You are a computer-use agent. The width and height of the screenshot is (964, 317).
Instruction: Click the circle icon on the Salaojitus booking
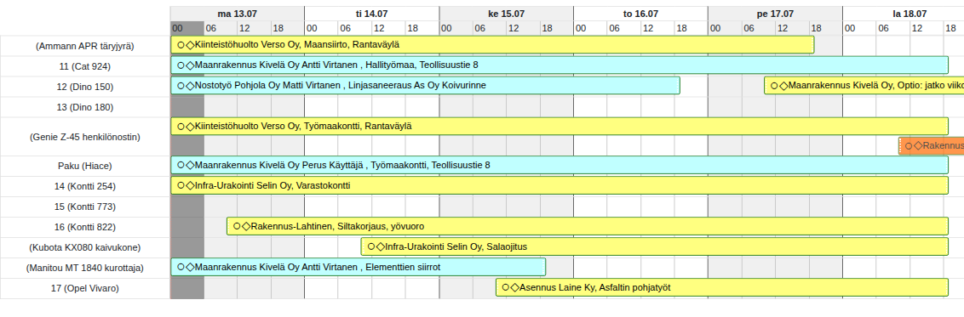click(x=370, y=246)
